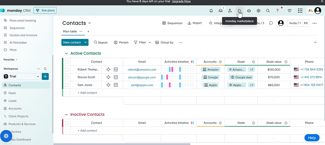Select all Active Contacts header checkbox
The image size is (325, 145).
coord(67,62)
